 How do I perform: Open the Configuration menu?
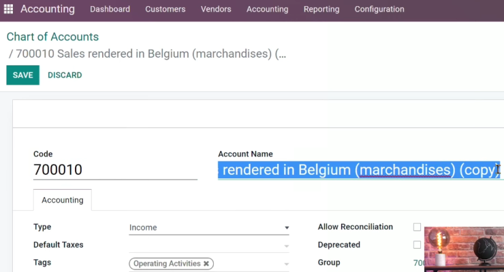pos(379,9)
